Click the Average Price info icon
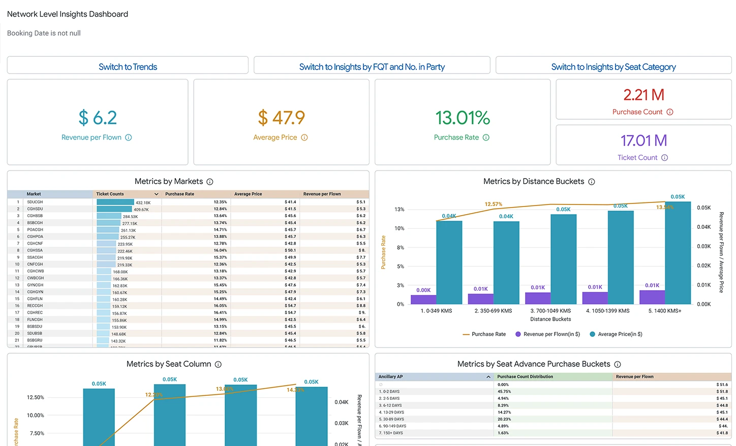This screenshot has width=736, height=446. point(304,138)
